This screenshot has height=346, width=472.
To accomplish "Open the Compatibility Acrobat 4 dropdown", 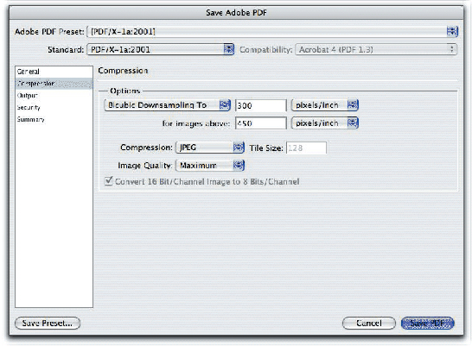I will click(x=376, y=49).
